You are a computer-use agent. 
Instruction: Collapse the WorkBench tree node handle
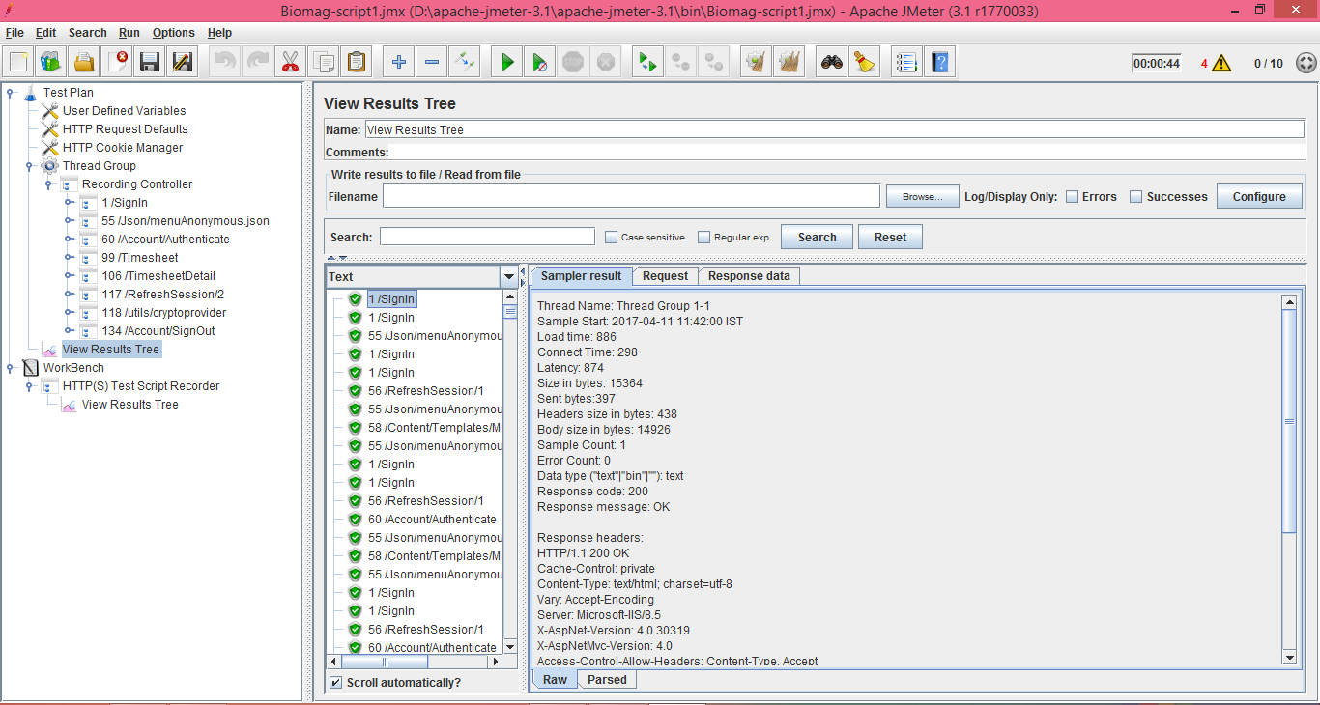point(11,368)
